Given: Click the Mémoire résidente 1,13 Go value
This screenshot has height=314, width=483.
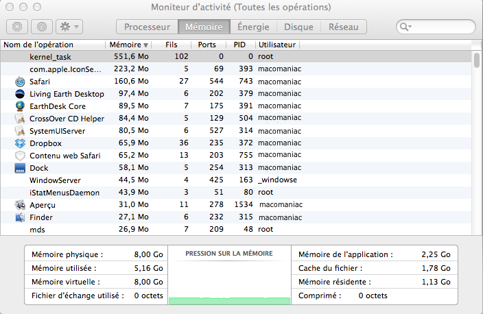Looking at the screenshot, I should (x=436, y=282).
